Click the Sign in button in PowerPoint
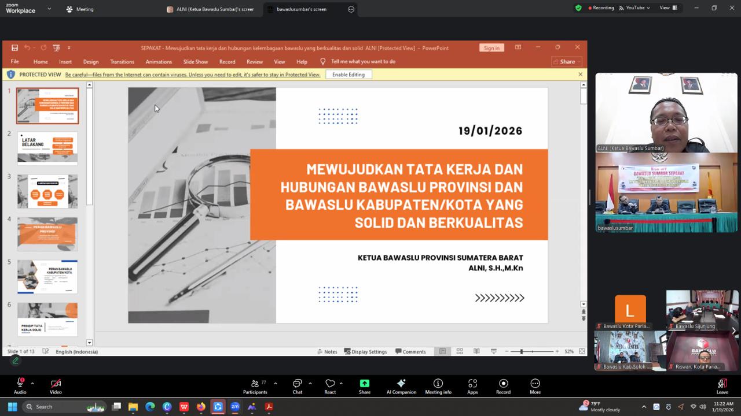The image size is (741, 416). pos(491,48)
